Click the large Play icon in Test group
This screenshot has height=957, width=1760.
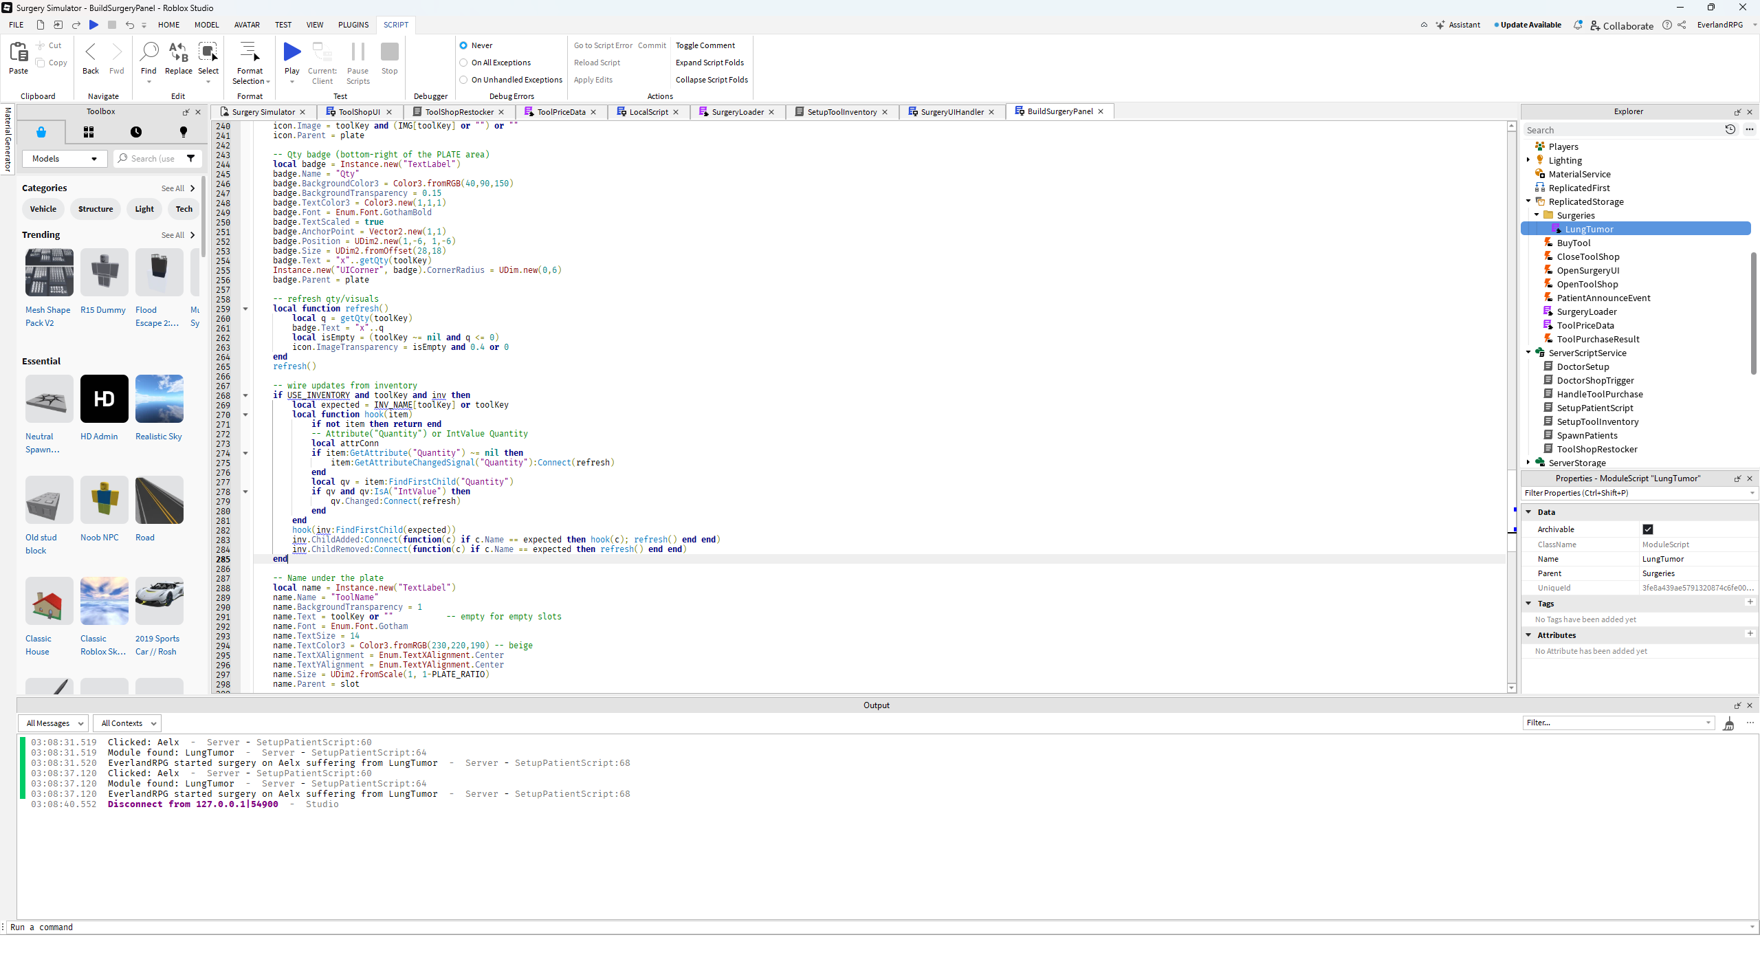click(292, 52)
